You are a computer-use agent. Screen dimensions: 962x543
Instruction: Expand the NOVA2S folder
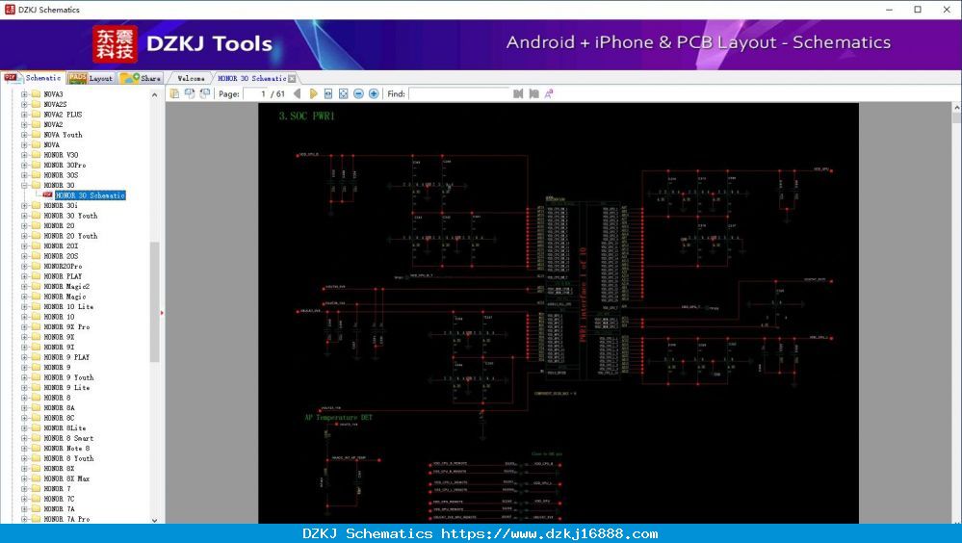(x=24, y=104)
